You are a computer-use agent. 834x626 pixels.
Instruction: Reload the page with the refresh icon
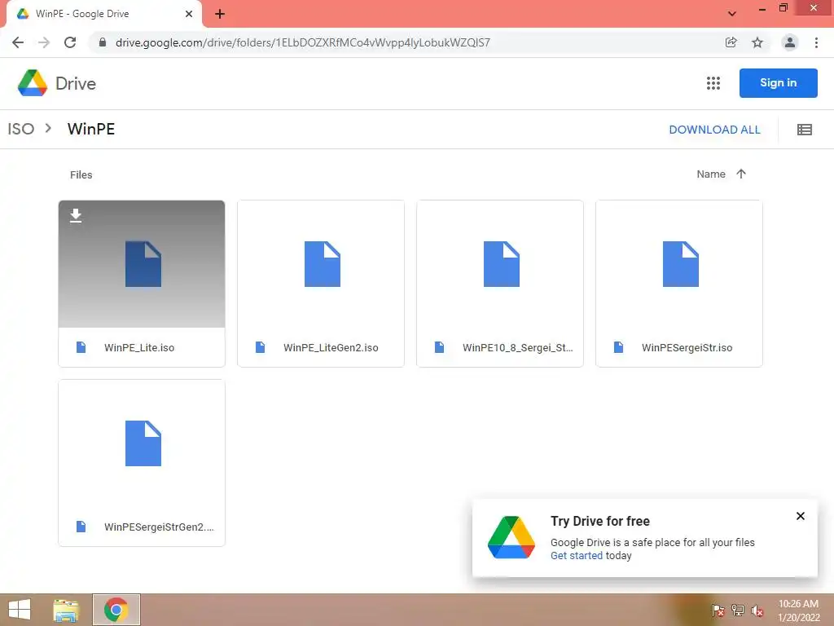coord(70,42)
